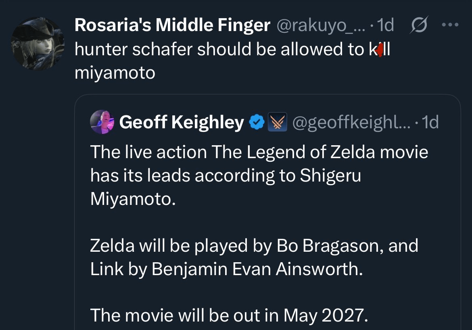
Task: Click the Rosaria's Middle Finger display name
Action: (172, 26)
